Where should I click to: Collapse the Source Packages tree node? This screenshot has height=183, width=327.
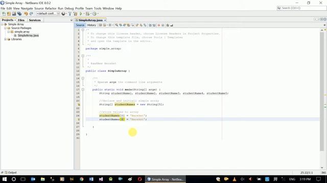[5, 28]
